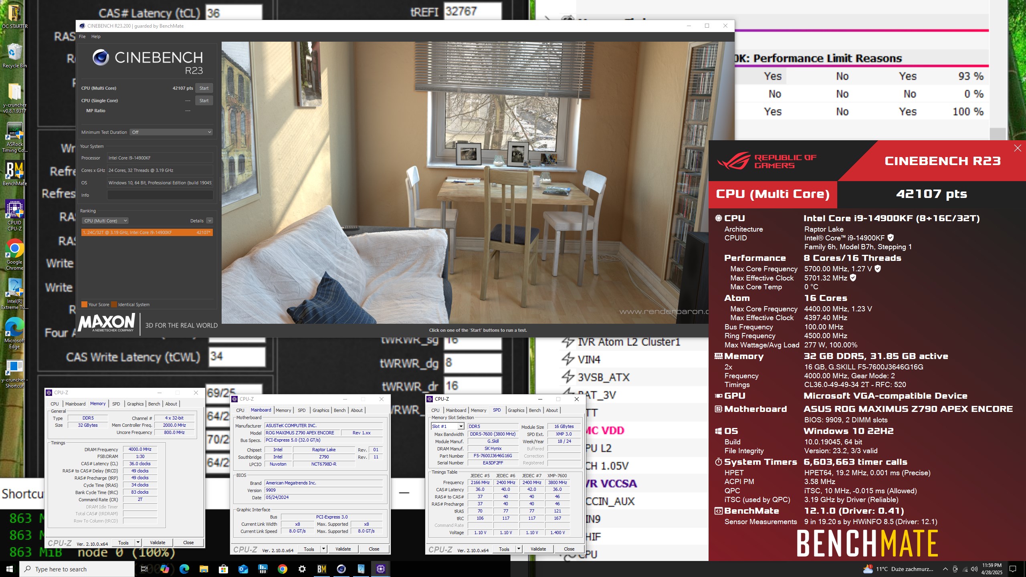
Task: Start the CPU (Multi Core) test
Action: tap(204, 88)
